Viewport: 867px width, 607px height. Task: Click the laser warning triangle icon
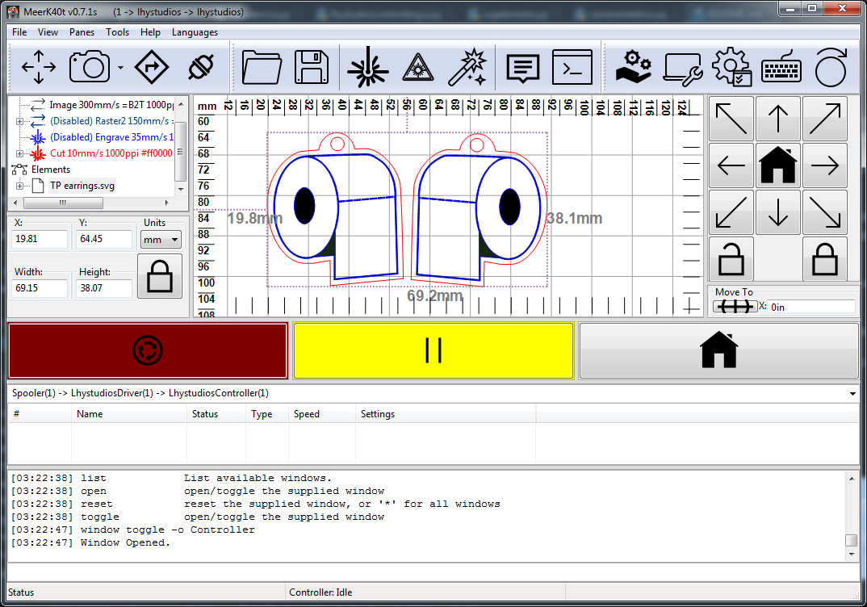[418, 68]
